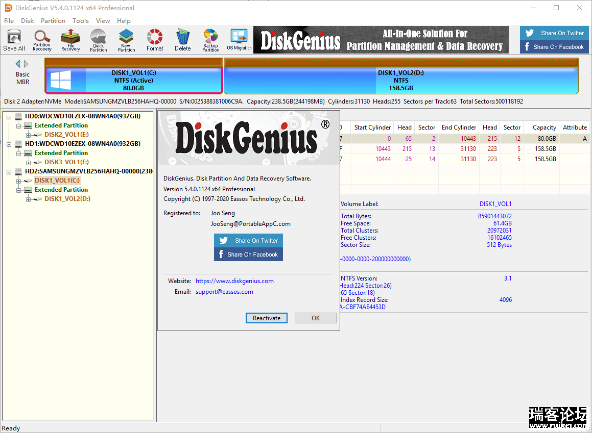Open the diskgenius.com website link

[x=234, y=281]
